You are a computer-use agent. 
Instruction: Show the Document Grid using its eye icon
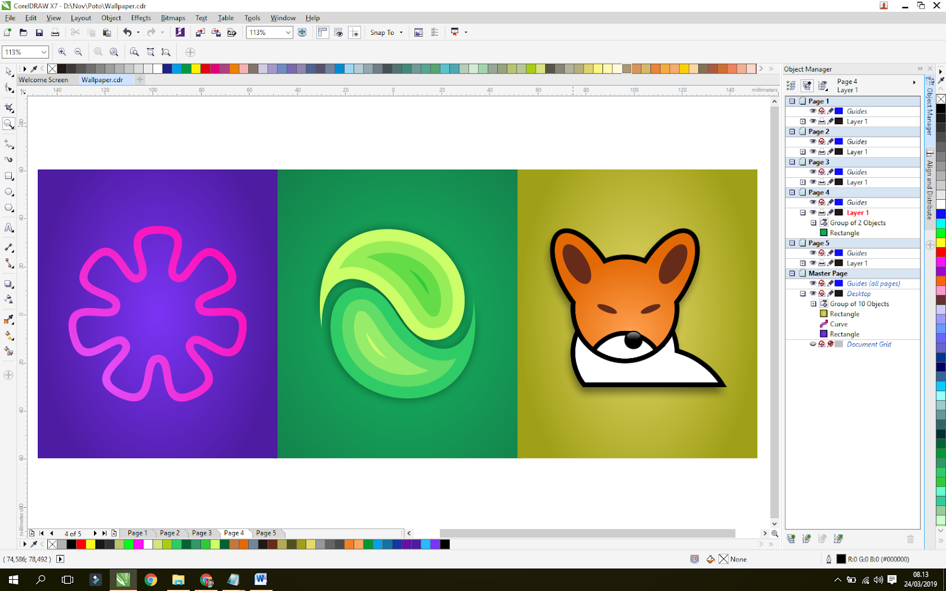click(813, 344)
